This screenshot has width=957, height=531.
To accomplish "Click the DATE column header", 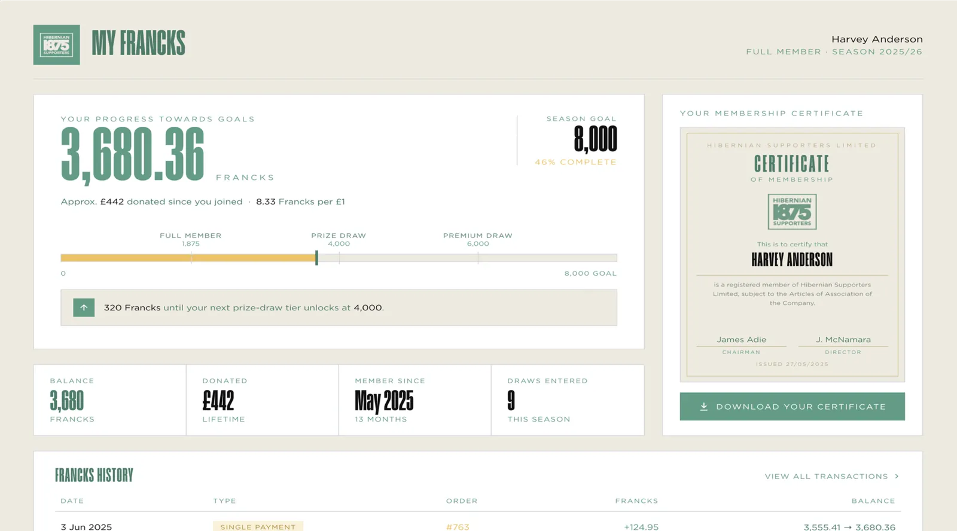I will [72, 501].
